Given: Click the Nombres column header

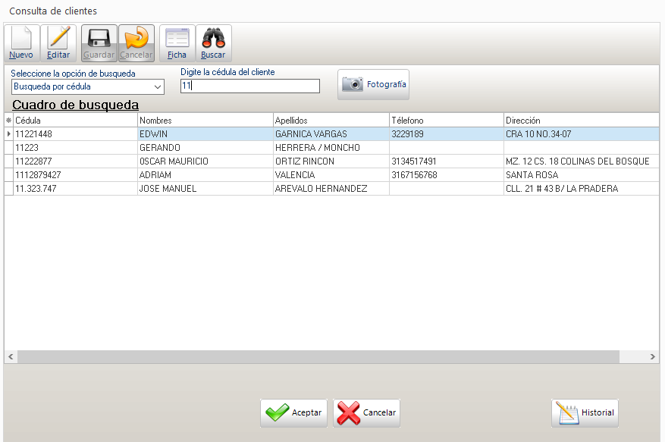Looking at the screenshot, I should tap(205, 121).
